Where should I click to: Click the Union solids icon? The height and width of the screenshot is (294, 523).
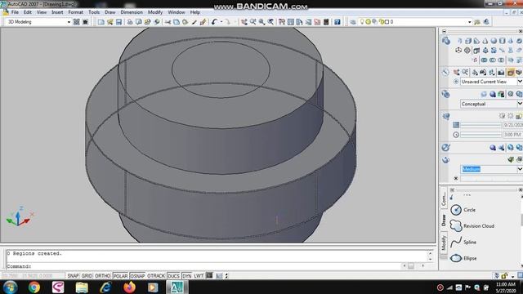pos(484,60)
